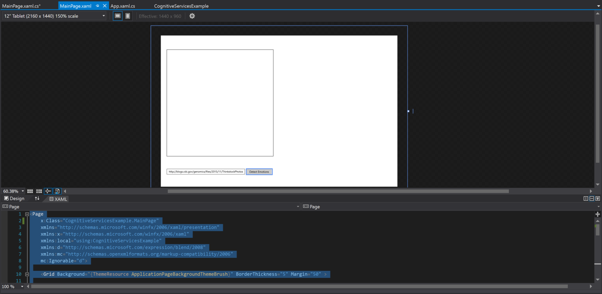Screen dimensions: 602x294
Task: Select the MainPage.xaml tab
Action: tap(75, 6)
